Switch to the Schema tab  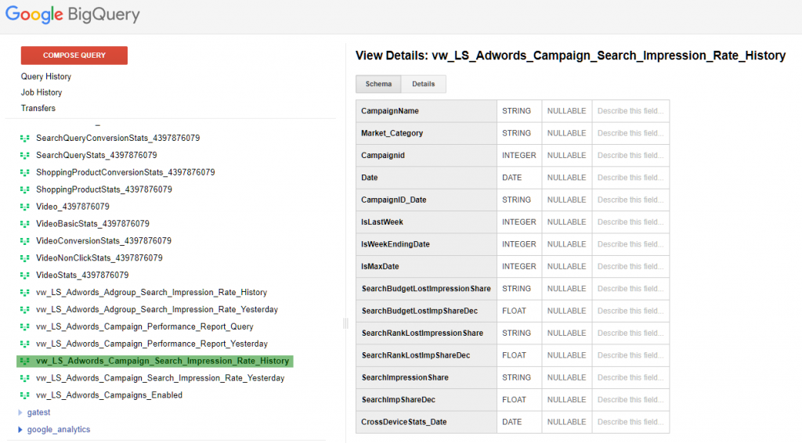click(378, 84)
